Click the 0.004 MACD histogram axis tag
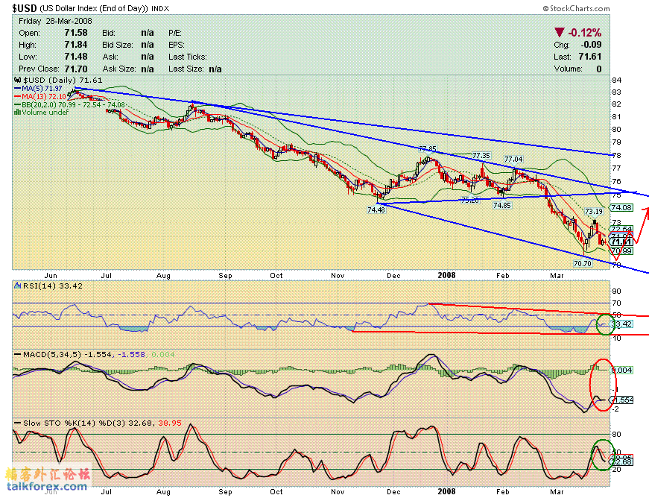The width and height of the screenshot is (649, 498). coord(621,370)
